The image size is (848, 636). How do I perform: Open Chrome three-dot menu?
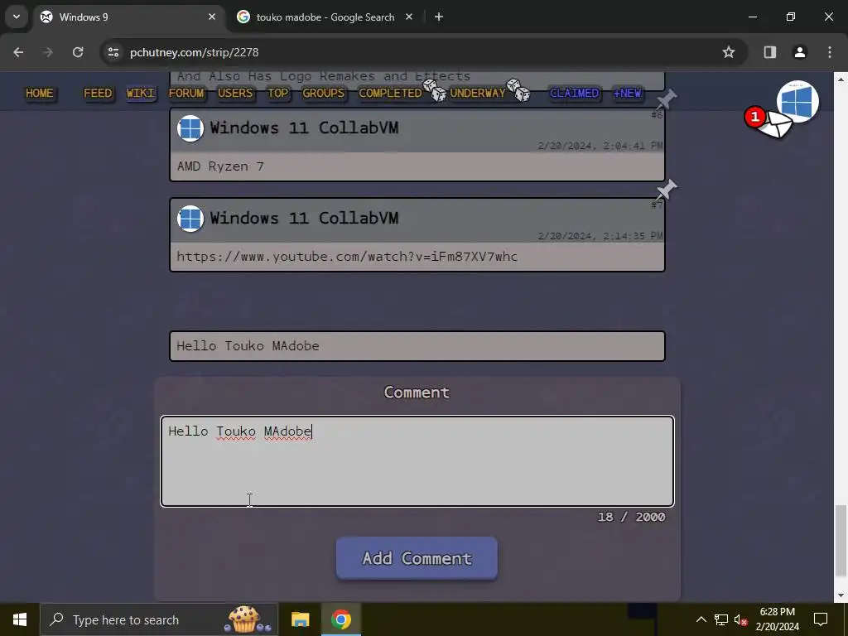830,52
